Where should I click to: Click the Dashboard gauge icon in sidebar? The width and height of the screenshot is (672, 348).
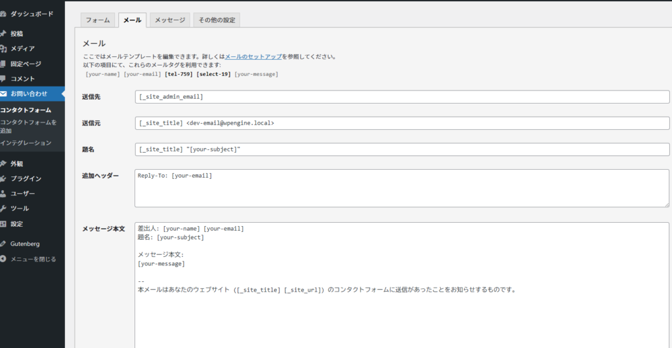pos(3,13)
